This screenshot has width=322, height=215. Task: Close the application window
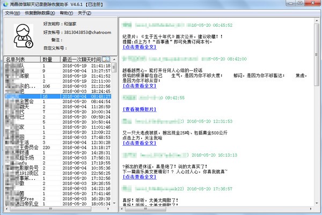[x=314, y=4]
